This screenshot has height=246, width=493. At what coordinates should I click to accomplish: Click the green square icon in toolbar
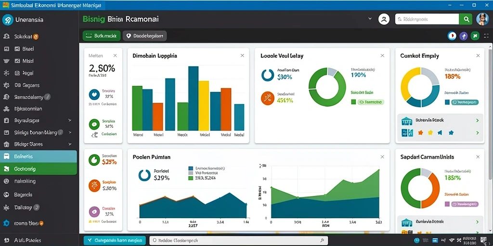[475, 36]
